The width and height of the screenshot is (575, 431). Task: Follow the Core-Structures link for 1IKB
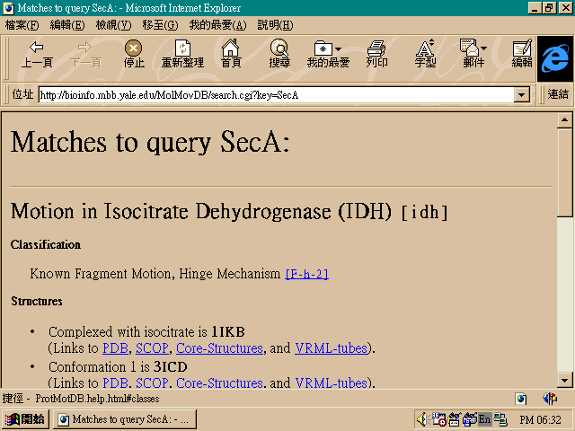click(219, 348)
